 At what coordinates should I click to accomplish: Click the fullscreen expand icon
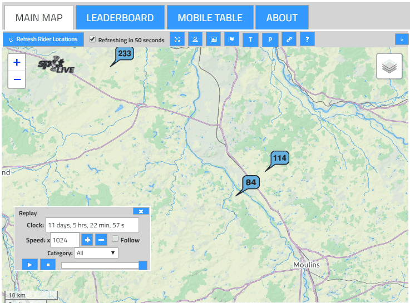pyautogui.click(x=177, y=39)
